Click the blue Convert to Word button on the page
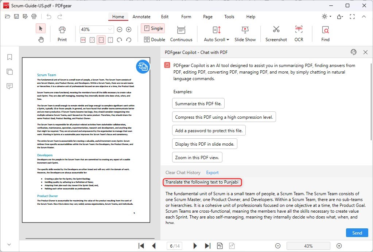The width and height of the screenshot is (373, 252). point(143,67)
